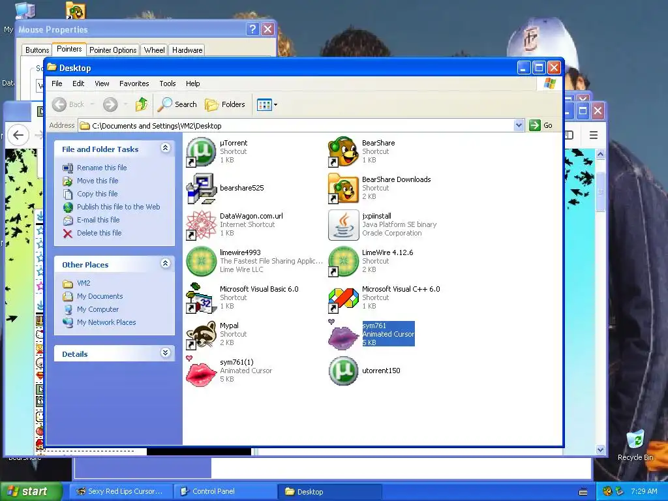Image resolution: width=668 pixels, height=501 pixels.
Task: Select the jxpiinstall Java icon
Action: click(343, 225)
